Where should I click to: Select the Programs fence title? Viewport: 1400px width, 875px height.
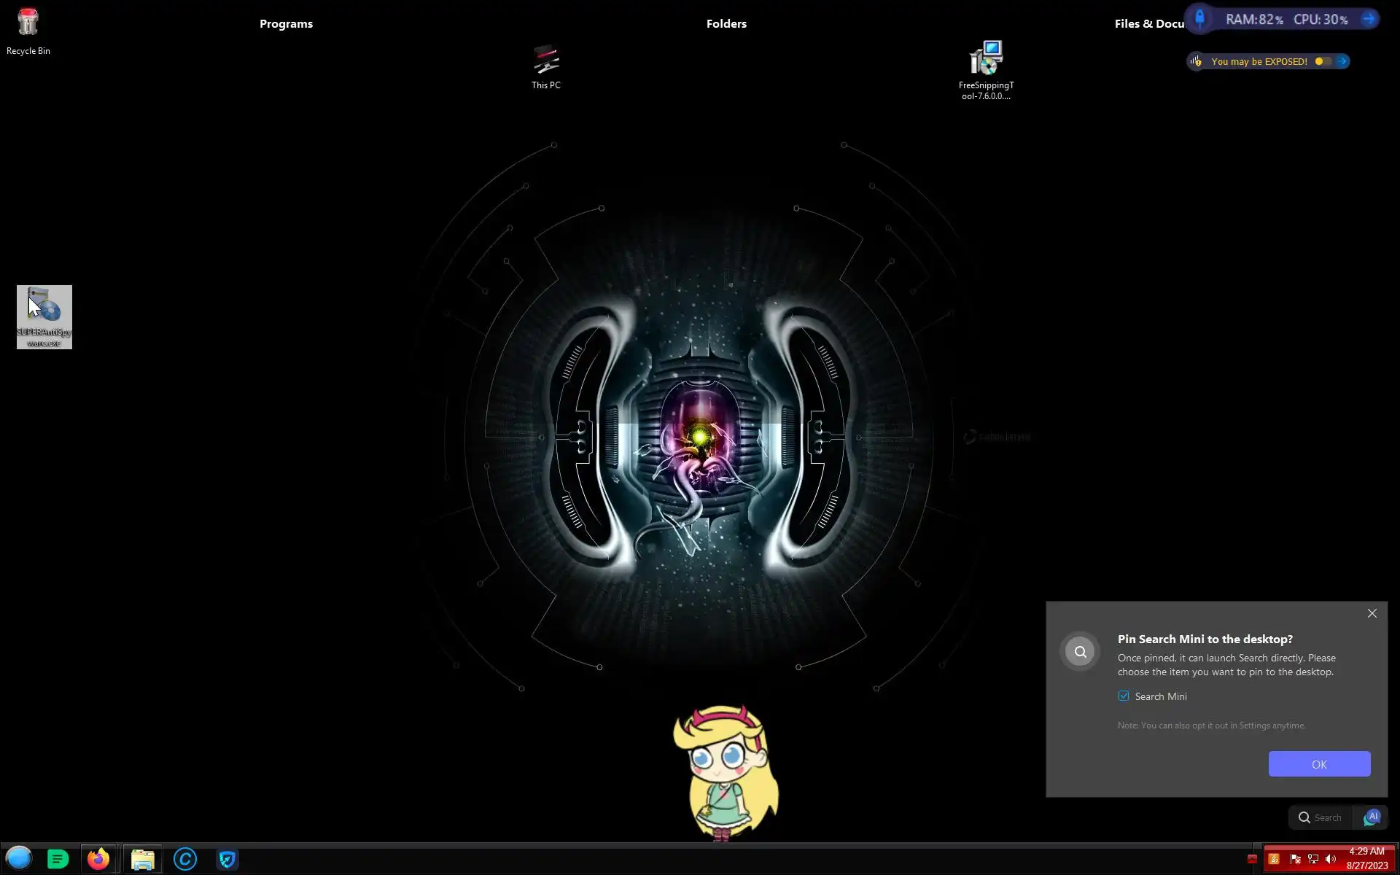(x=286, y=23)
